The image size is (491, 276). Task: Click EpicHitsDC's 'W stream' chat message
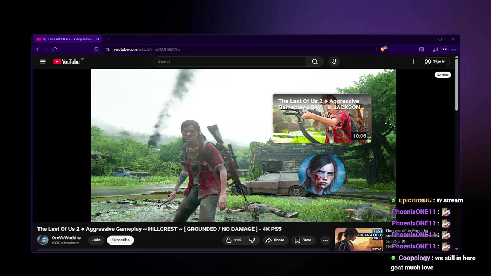(x=427, y=200)
